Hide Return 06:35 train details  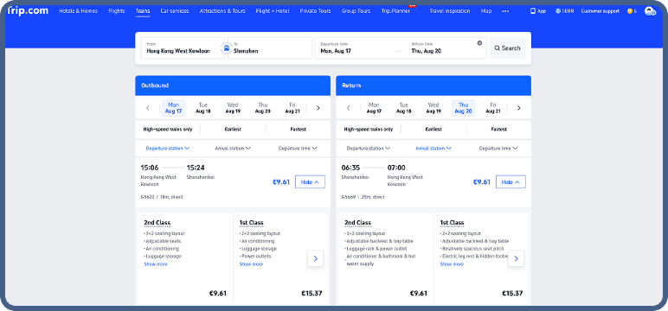(511, 182)
